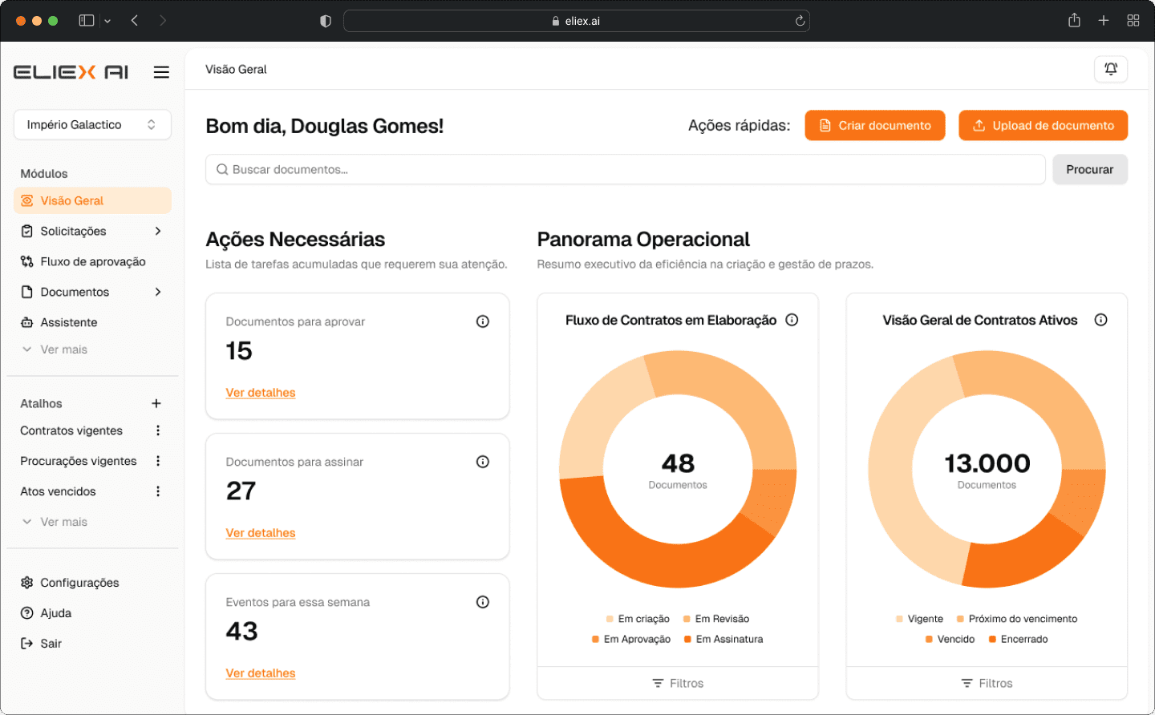Viewport: 1155px width, 715px height.
Task: Open the Império Galactico workspace selector
Action: coord(91,125)
